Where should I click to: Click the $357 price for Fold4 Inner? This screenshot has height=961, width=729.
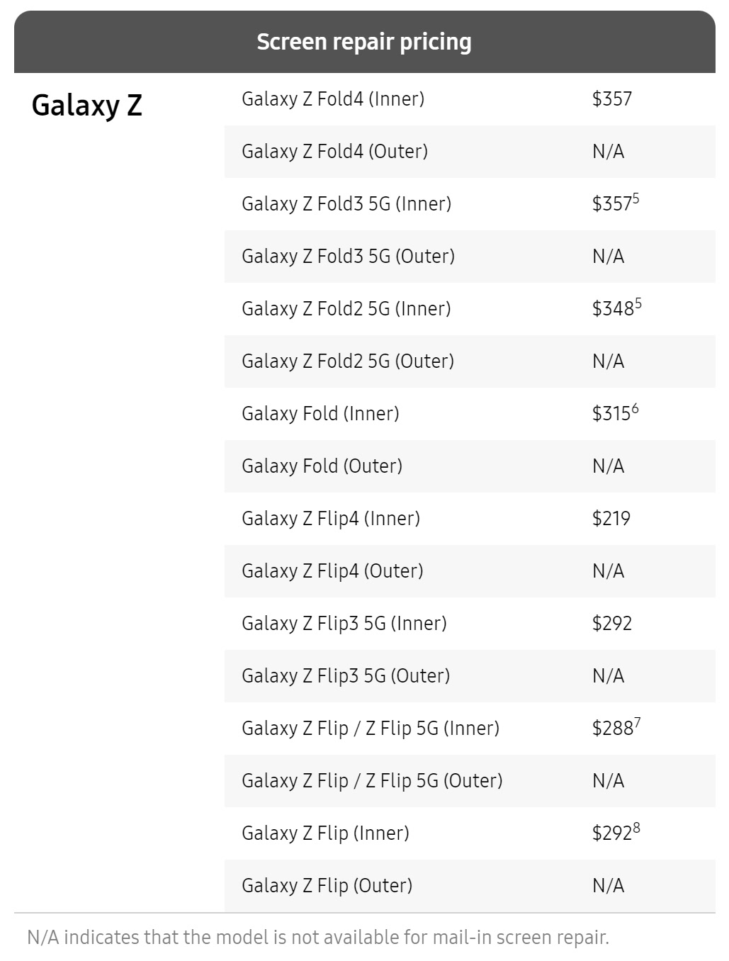pyautogui.click(x=611, y=99)
